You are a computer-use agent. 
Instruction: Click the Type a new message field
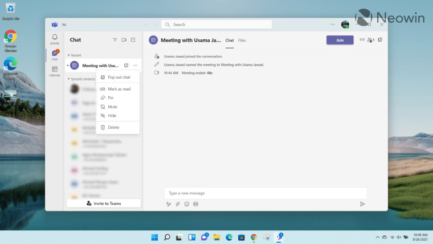[x=265, y=193]
